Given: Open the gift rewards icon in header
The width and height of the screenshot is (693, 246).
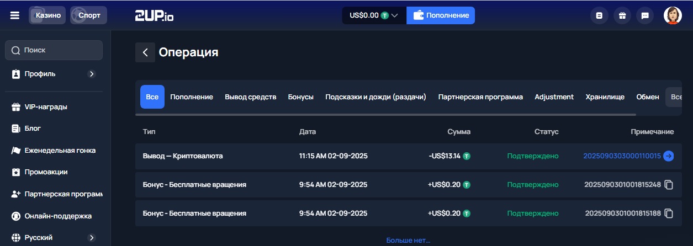Looking at the screenshot, I should tap(622, 15).
